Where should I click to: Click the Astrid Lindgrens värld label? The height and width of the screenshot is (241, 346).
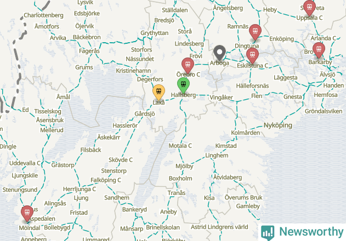click(219, 227)
